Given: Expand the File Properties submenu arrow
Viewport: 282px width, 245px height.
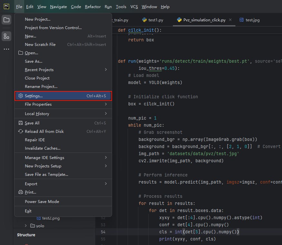Looking at the screenshot, I should 106,104.
